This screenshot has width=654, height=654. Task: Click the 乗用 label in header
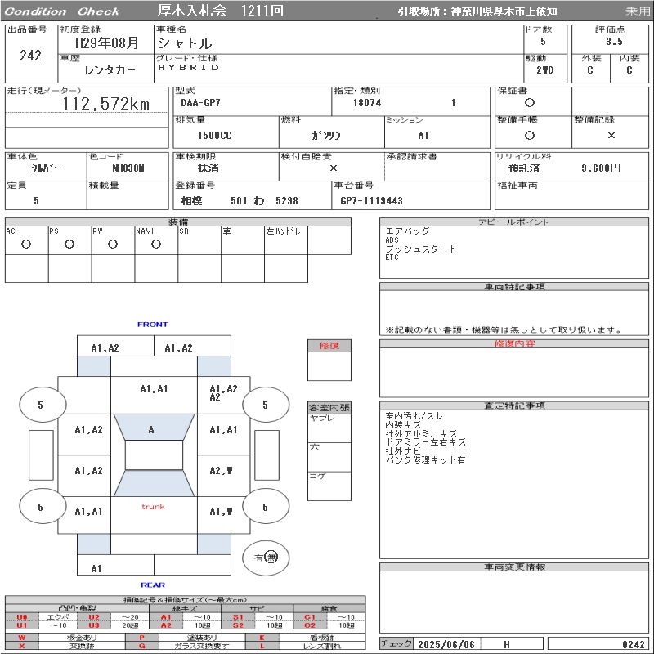tap(638, 11)
